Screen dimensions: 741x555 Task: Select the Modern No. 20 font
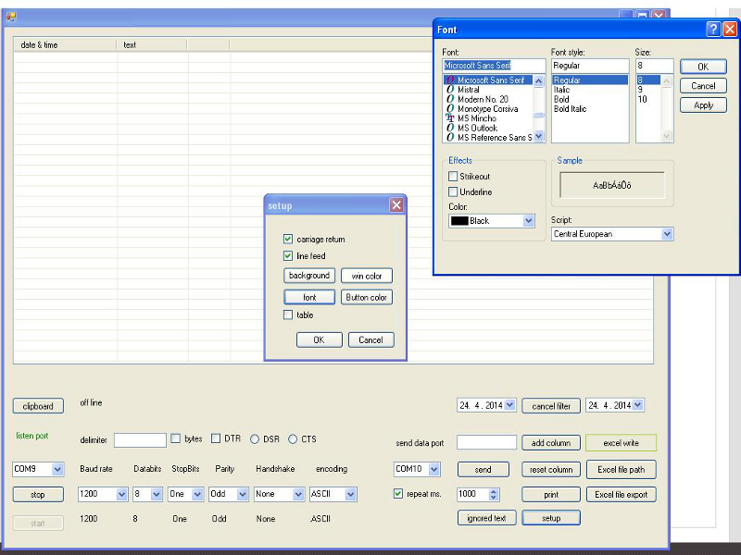488,99
